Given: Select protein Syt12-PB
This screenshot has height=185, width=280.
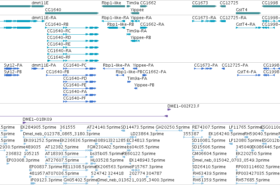Looking at the screenshot, I should click(13, 72).
